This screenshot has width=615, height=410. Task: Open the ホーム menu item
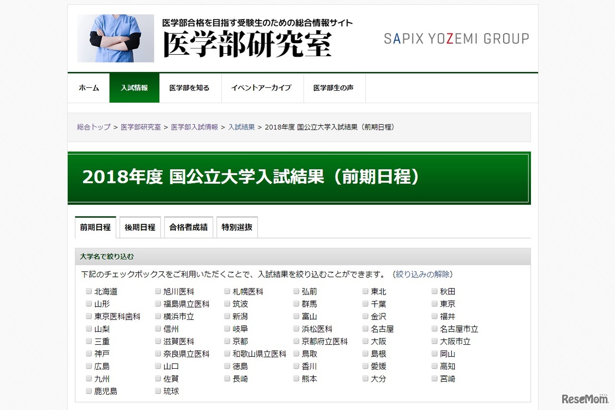[88, 88]
